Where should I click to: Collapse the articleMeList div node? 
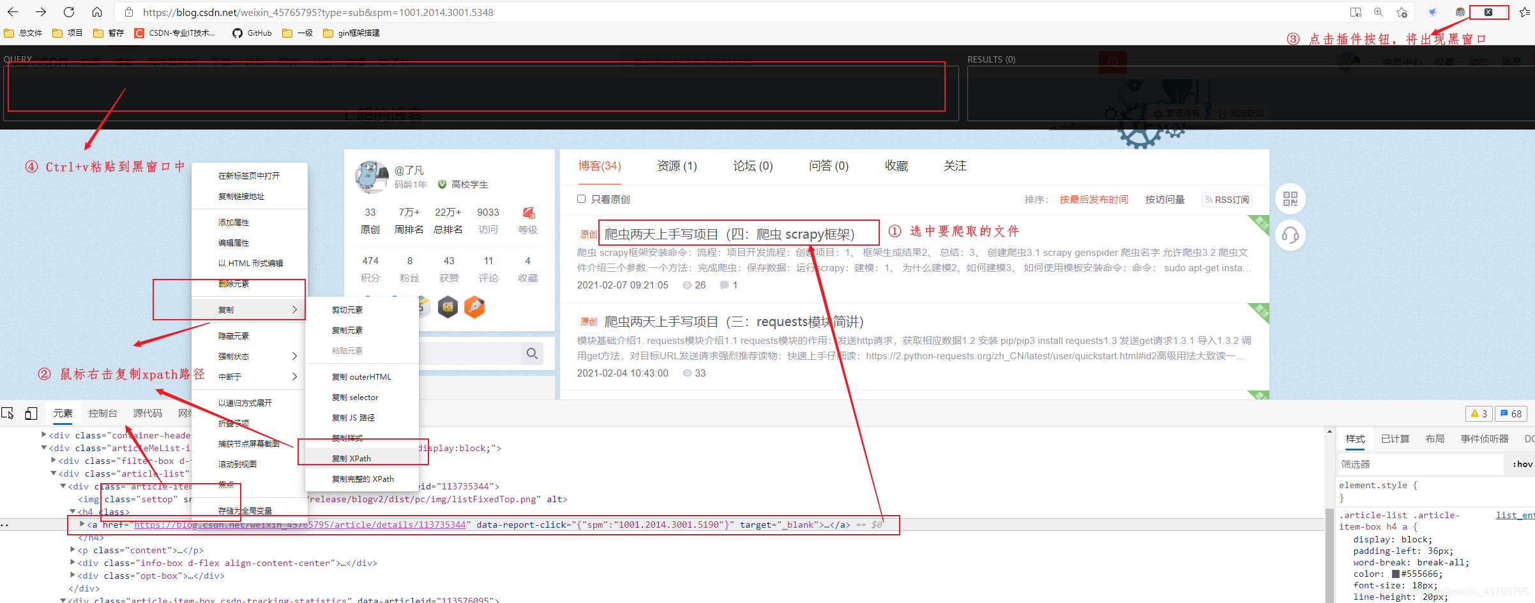point(44,448)
